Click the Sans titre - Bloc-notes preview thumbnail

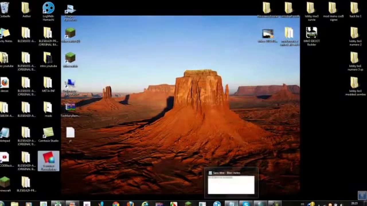pyautogui.click(x=231, y=185)
